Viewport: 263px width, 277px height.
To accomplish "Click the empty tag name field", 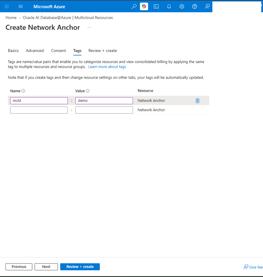I will [x=39, y=110].
